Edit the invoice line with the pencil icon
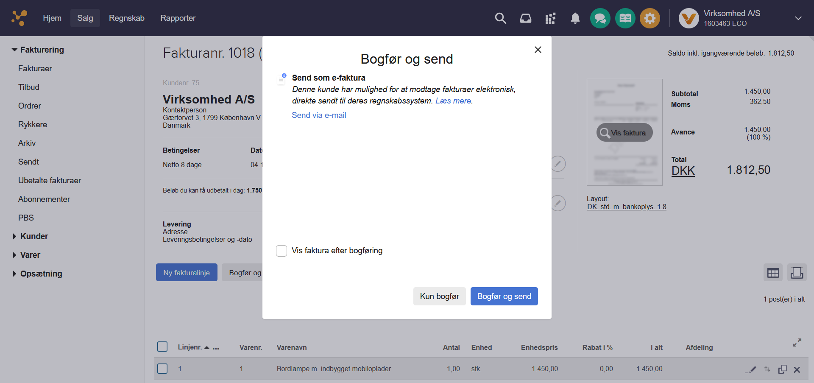814x383 pixels. (x=750, y=369)
